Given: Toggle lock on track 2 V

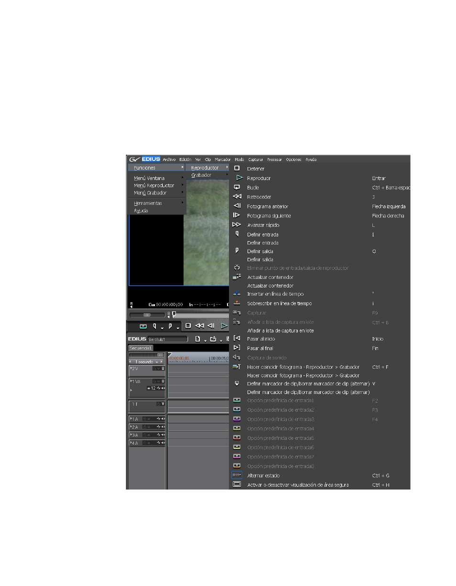Looking at the screenshot, I should (x=154, y=368).
